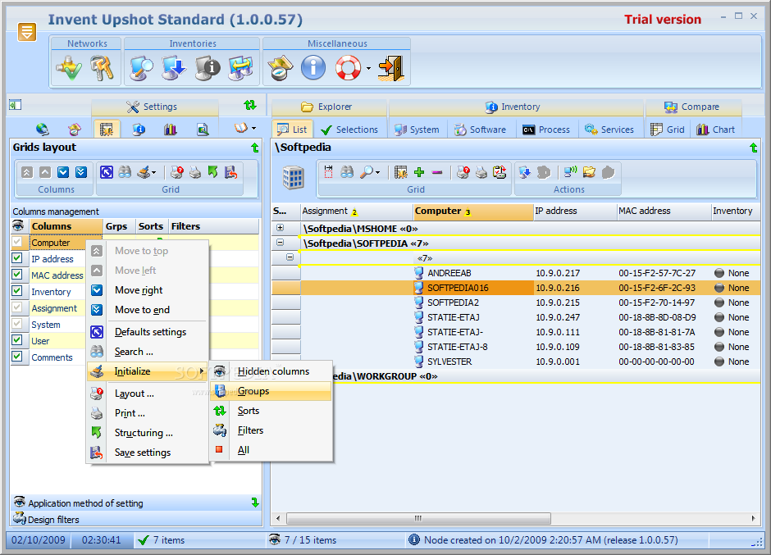The width and height of the screenshot is (771, 555).
Task: Click the bar chart icon in left panel toolbar
Action: click(x=170, y=130)
